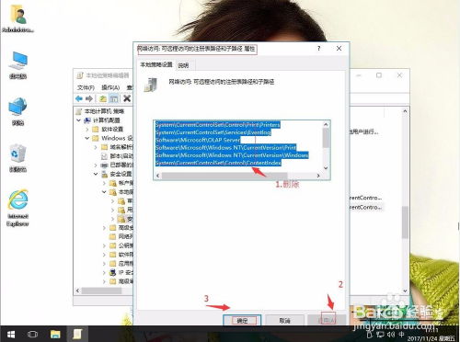Click the path list's scroll-up arrow
The width and height of the screenshot is (460, 342).
pos(326,124)
